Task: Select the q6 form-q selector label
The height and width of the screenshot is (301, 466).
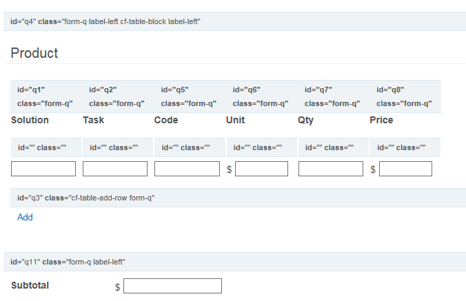Action: click(262, 96)
